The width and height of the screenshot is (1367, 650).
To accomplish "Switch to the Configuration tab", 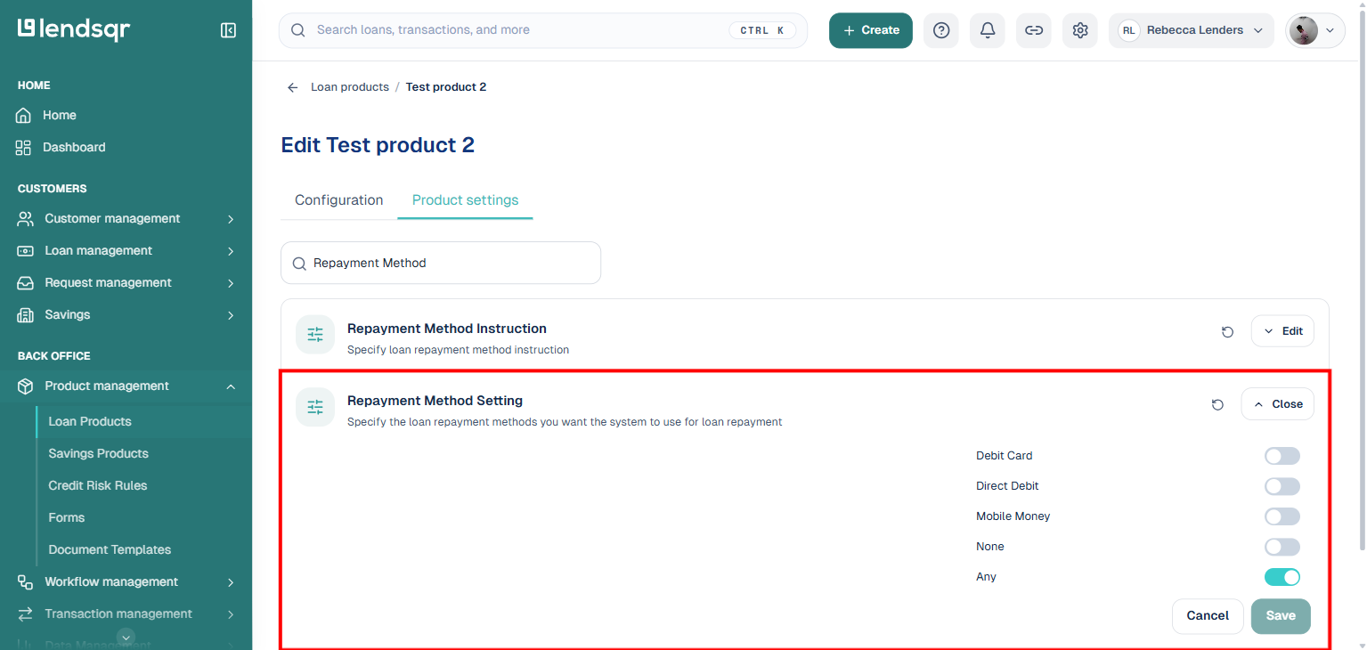I will point(339,200).
